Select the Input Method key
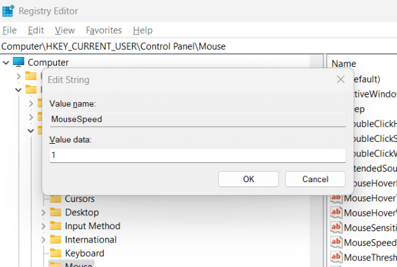 pos(93,226)
